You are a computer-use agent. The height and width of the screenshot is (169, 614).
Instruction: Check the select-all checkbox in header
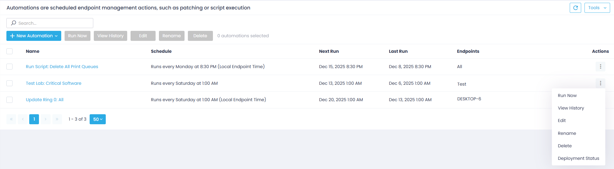click(x=9, y=51)
